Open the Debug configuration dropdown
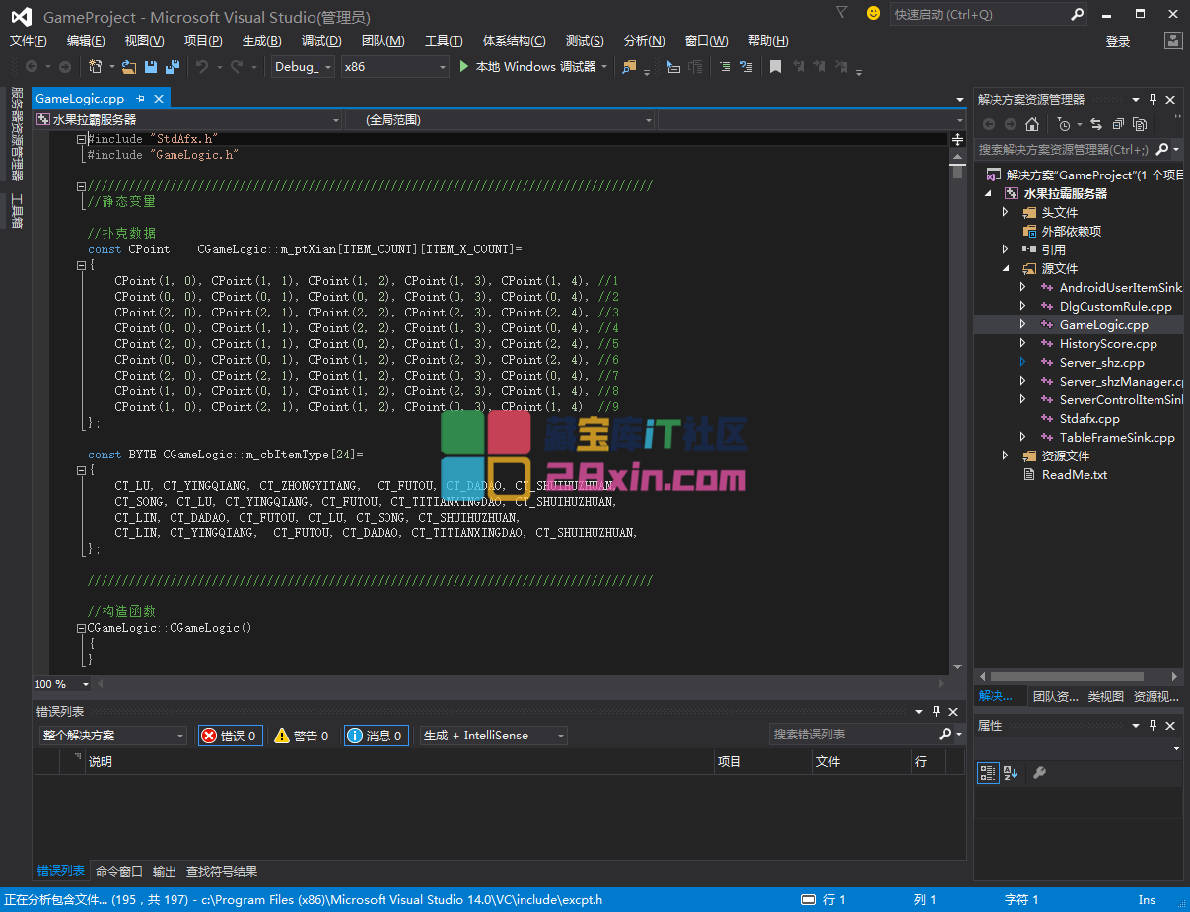1190x912 pixels. pyautogui.click(x=302, y=67)
